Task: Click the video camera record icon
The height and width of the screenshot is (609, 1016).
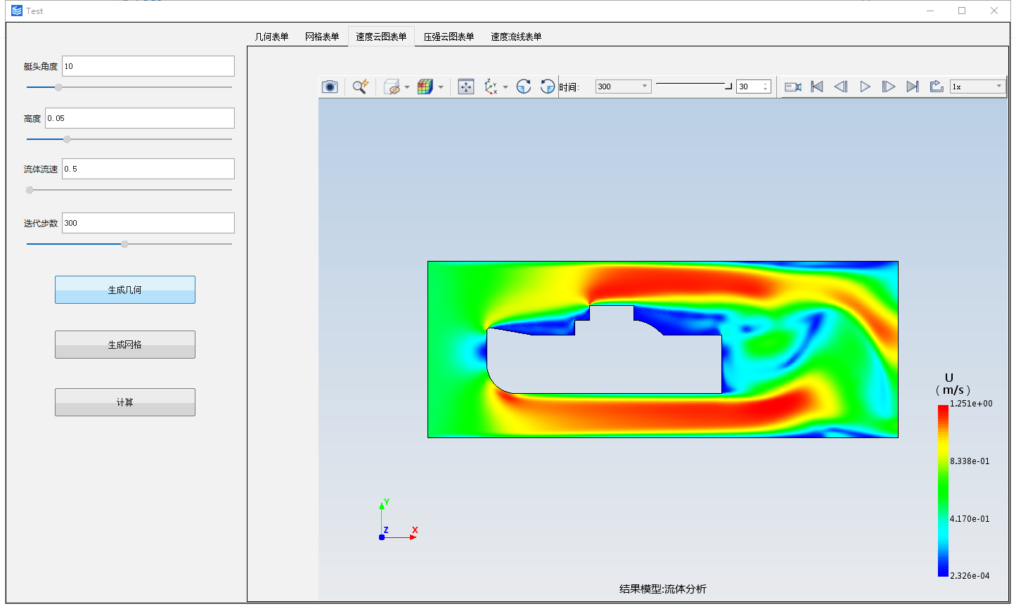Action: tap(793, 86)
